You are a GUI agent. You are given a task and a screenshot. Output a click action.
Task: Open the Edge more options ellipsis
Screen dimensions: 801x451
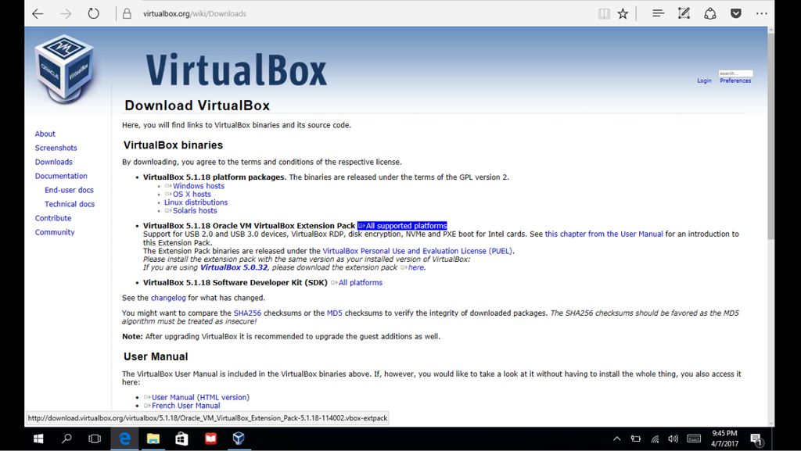pos(761,14)
